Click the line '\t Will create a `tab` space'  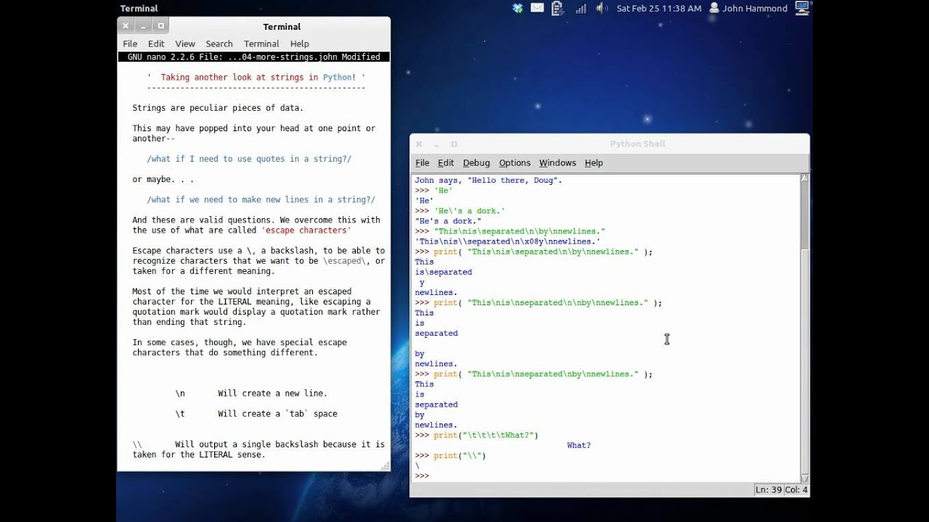(x=256, y=414)
